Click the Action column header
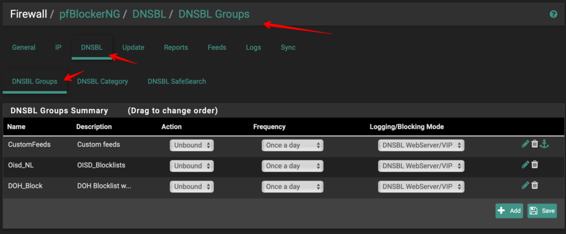Image resolution: width=566 pixels, height=234 pixels. tap(171, 127)
